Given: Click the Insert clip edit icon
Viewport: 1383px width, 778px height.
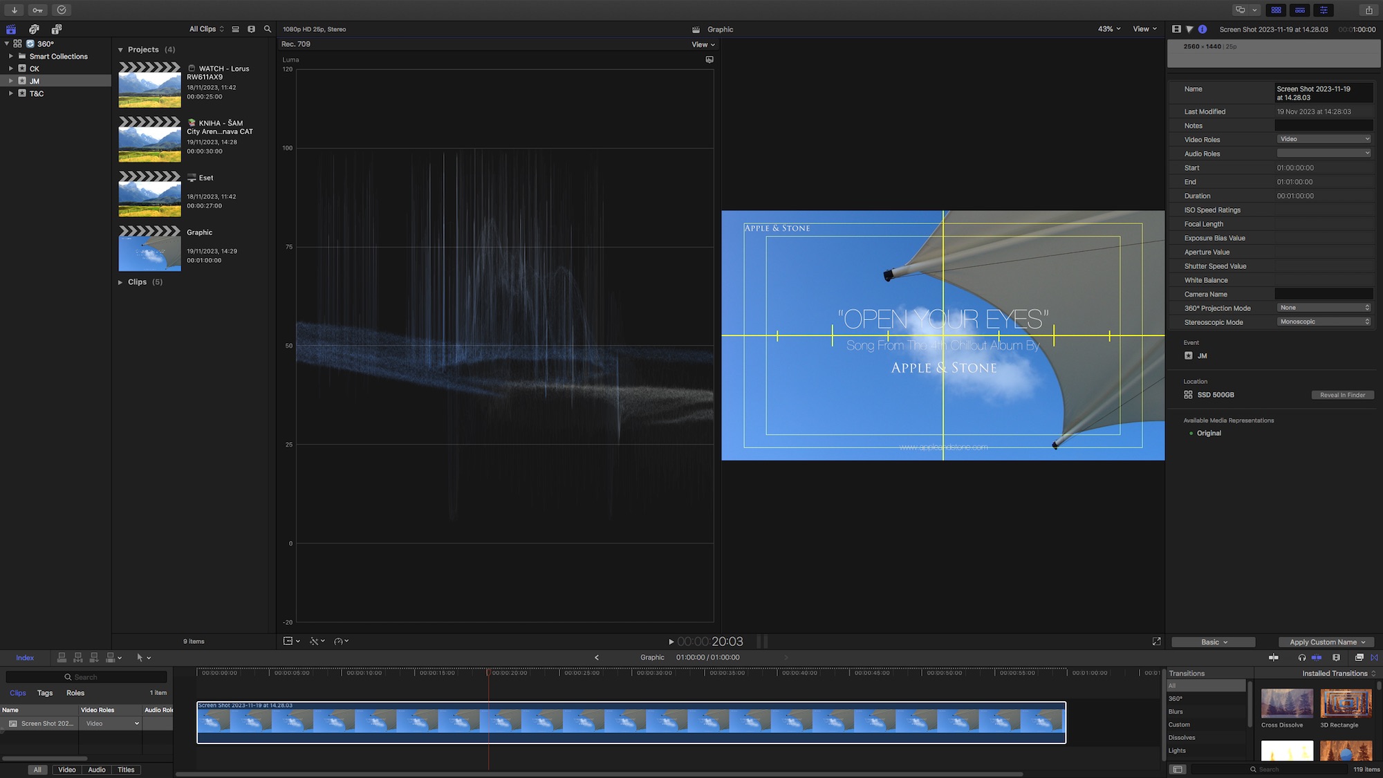Looking at the screenshot, I should pos(78,658).
